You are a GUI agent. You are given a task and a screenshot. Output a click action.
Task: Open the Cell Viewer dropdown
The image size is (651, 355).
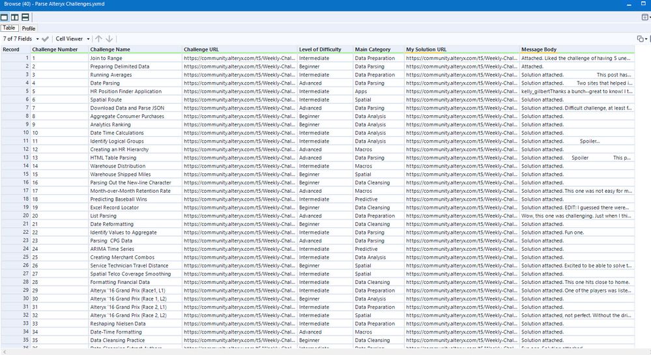click(72, 38)
